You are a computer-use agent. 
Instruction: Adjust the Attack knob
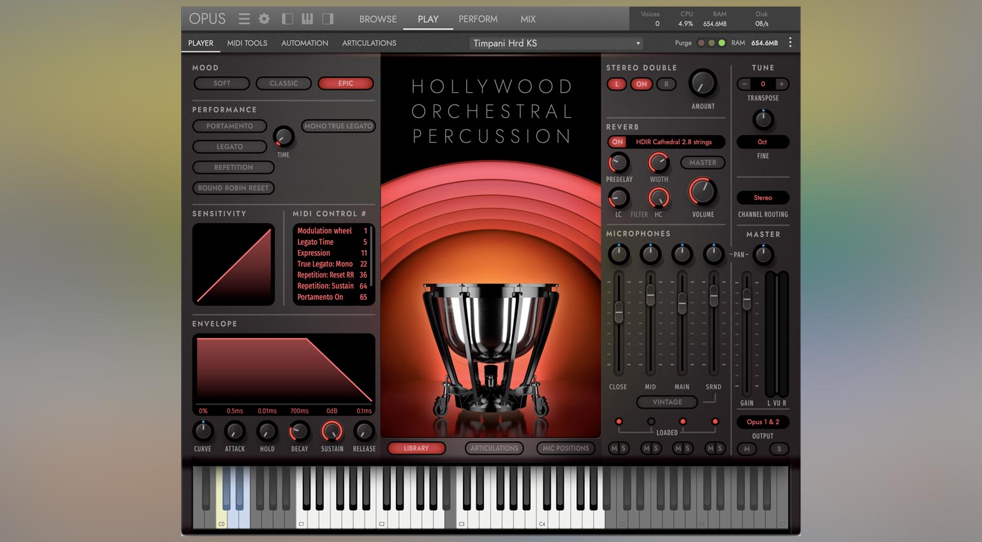point(235,432)
